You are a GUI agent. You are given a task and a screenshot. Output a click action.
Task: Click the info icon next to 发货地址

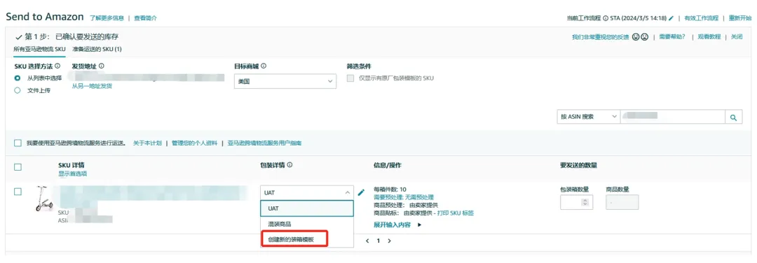click(x=102, y=66)
